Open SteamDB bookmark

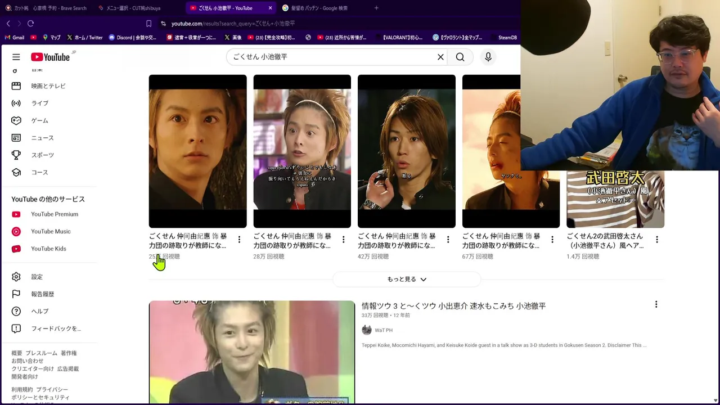coord(503,38)
